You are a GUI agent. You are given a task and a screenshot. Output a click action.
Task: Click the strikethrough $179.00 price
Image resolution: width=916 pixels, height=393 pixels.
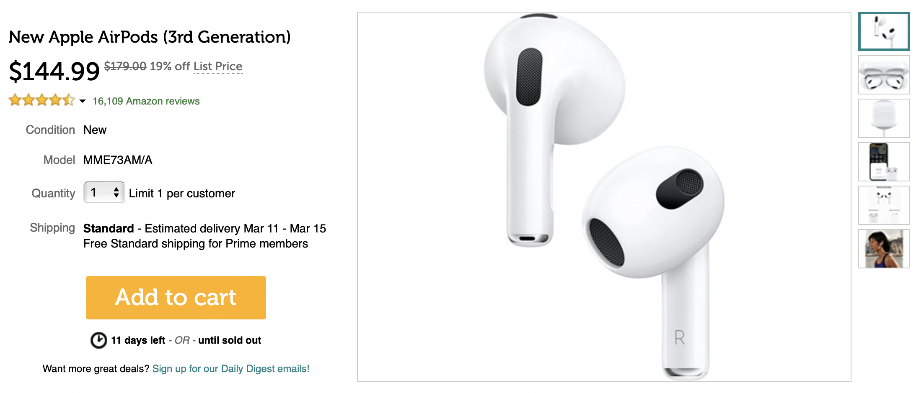tap(125, 66)
